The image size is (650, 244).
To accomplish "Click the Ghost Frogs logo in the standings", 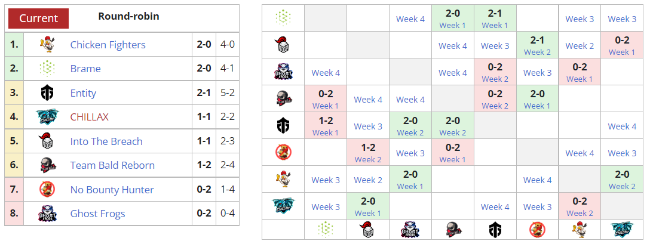I will (x=47, y=214).
